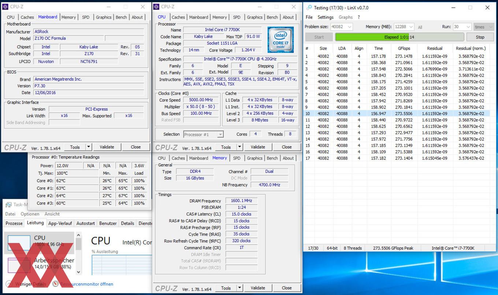Screen dimensions: 498x295
Task: Open the Ressourcenmonitor öffnen link
Action: coord(86,284)
